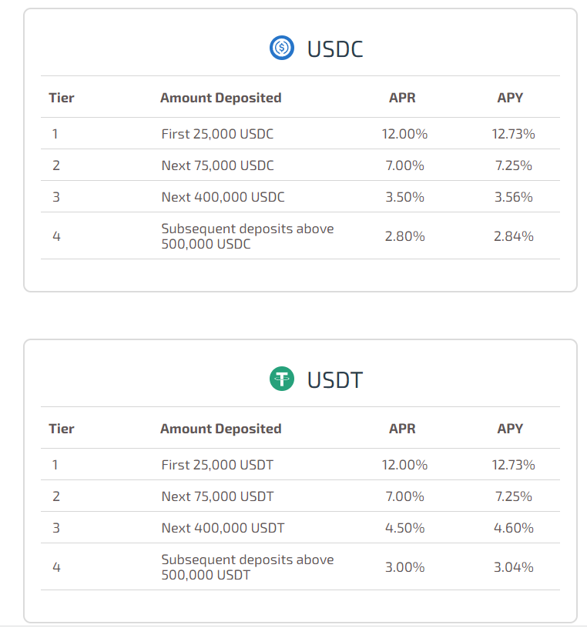Select 'Next 400,000 USDC' cell
This screenshot has height=628, width=587.
click(223, 197)
